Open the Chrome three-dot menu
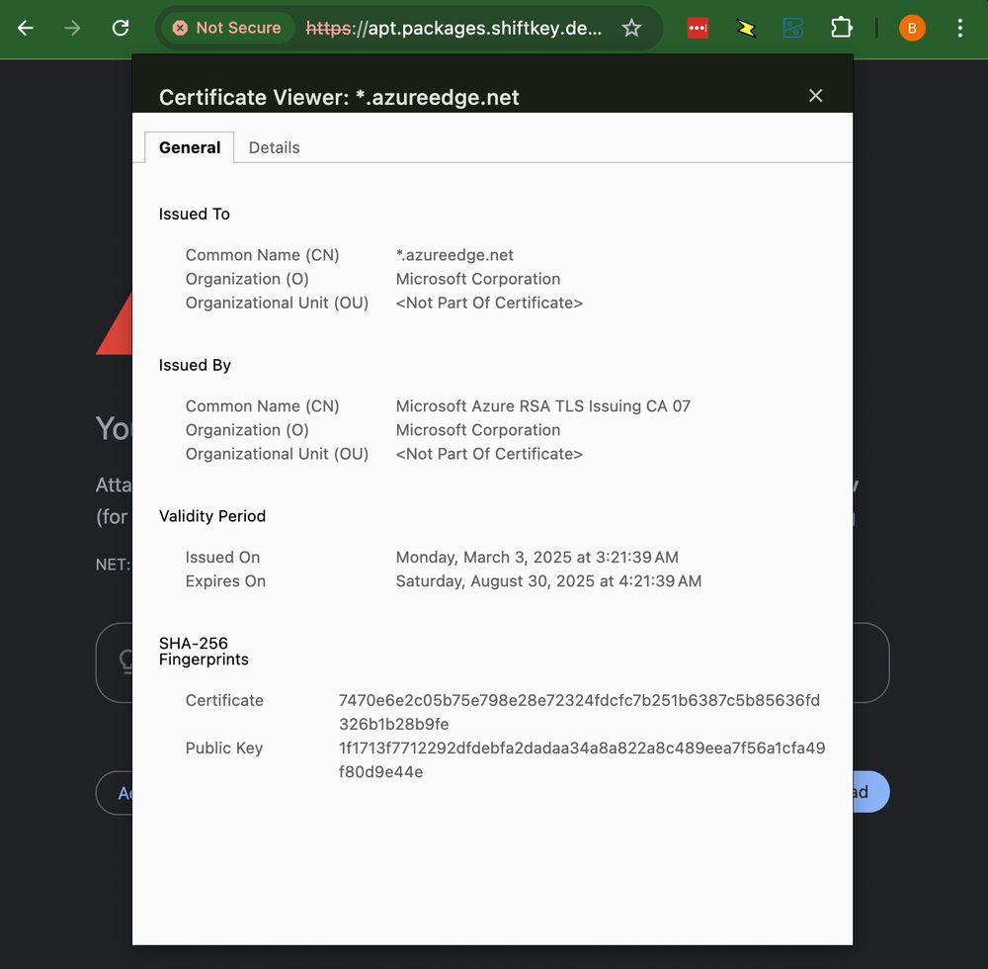This screenshot has height=969, width=988. point(959,28)
